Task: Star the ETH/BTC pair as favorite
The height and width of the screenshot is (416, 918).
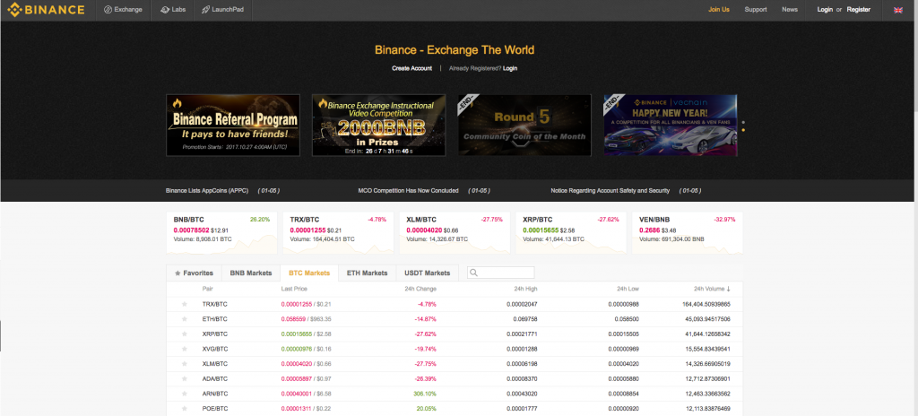Action: pos(185,319)
